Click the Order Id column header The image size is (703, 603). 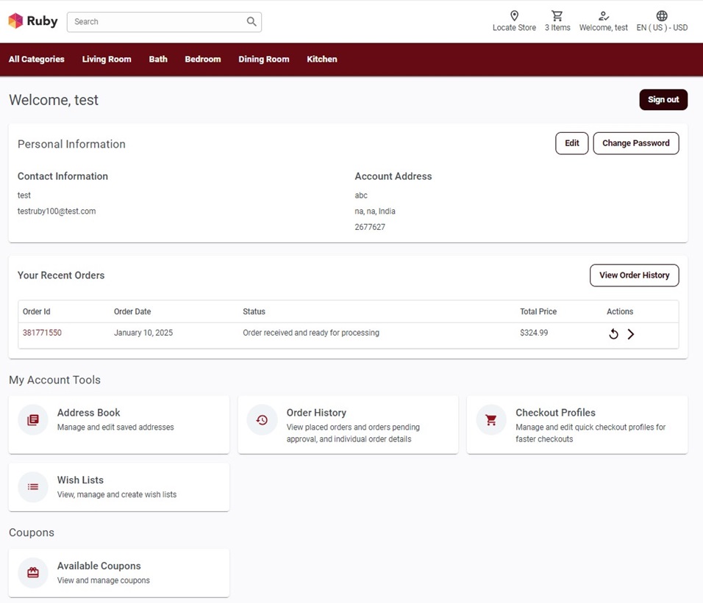coord(36,311)
